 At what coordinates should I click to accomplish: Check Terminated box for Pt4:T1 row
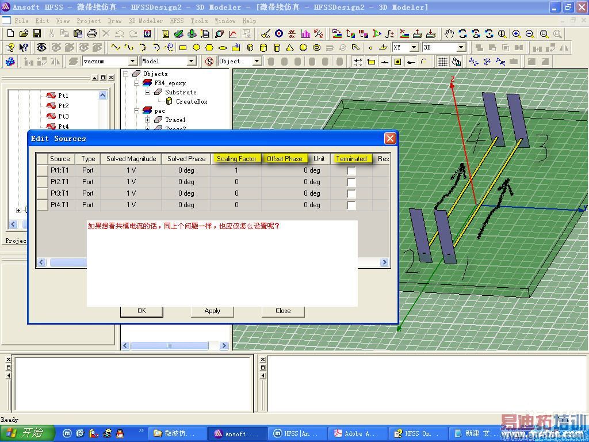click(351, 205)
